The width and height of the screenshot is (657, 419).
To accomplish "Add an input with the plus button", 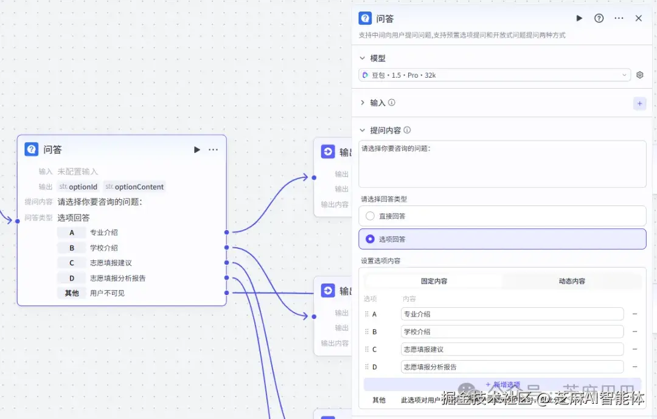I will coord(639,103).
